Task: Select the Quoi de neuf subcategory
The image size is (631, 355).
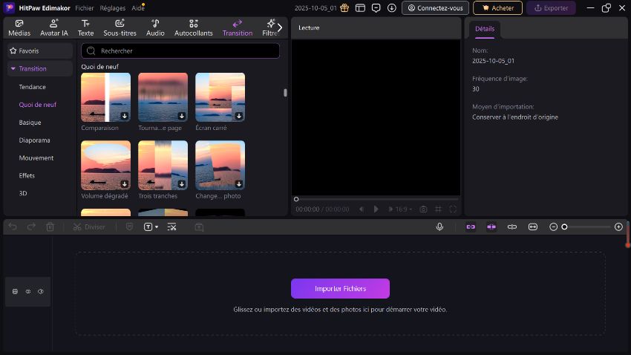Action: [x=37, y=104]
